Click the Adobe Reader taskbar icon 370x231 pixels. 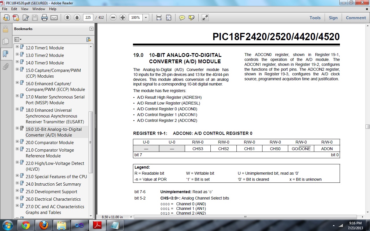[97, 225]
